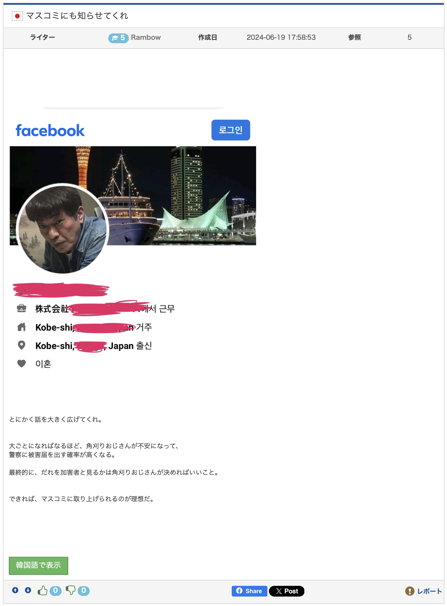Click the location pin hometown icon

[x=21, y=345]
